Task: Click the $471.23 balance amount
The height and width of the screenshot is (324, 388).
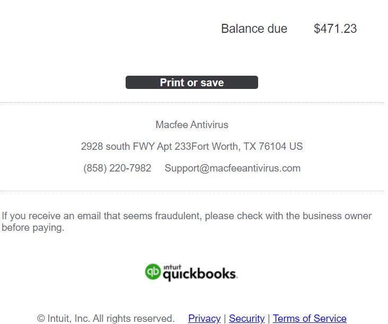Action: 335,29
